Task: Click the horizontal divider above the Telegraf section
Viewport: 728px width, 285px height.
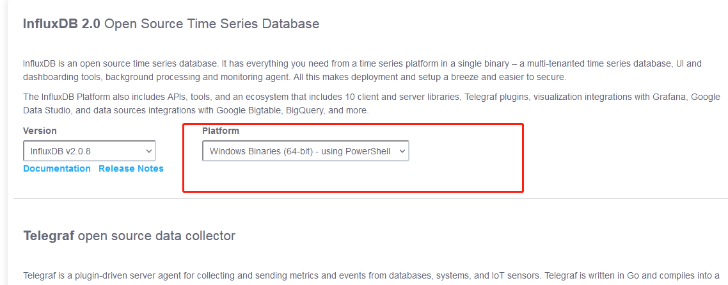Action: point(370,199)
